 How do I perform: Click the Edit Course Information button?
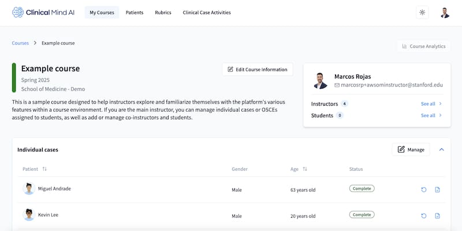pos(258,69)
